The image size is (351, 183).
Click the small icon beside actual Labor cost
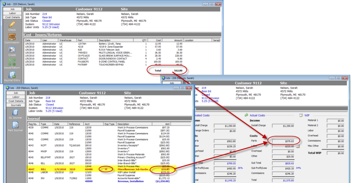click(x=298, y=145)
